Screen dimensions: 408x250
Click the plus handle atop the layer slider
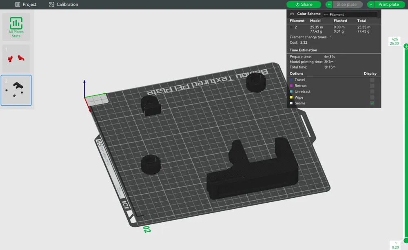tap(406, 46)
